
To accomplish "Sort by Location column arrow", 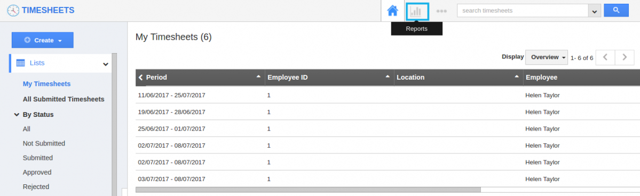I will pos(517,76).
